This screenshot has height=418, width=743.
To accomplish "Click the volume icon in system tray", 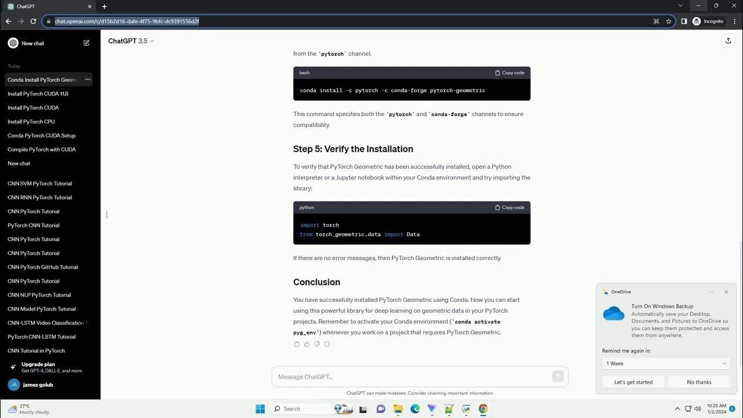I will (698, 409).
